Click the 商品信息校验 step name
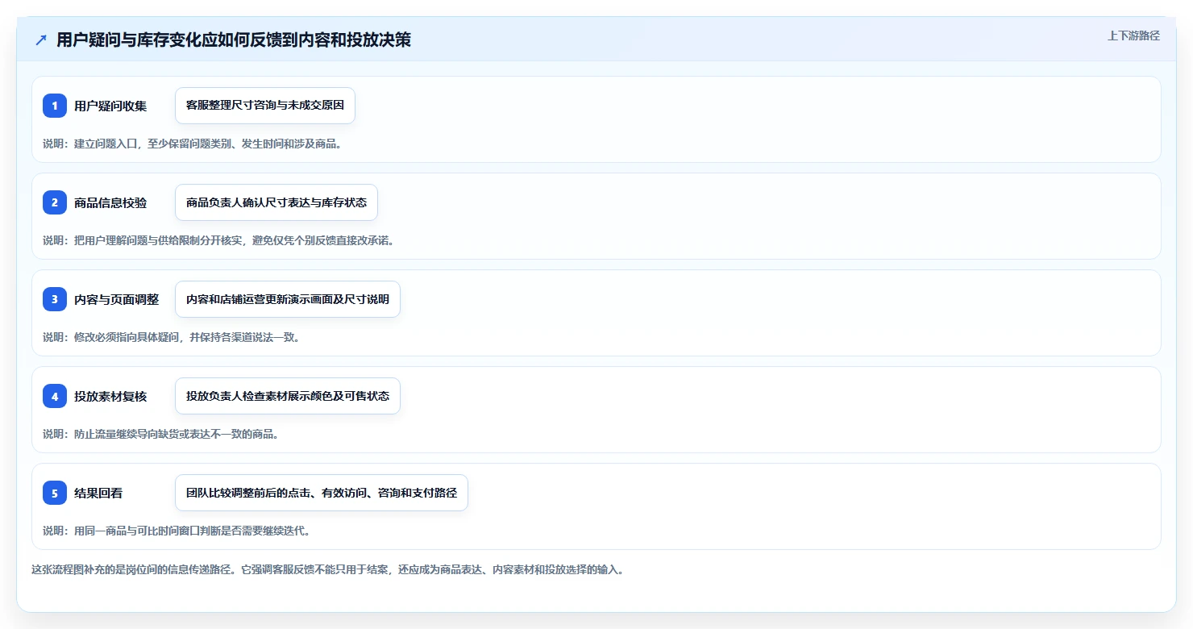1193x629 pixels. (110, 202)
